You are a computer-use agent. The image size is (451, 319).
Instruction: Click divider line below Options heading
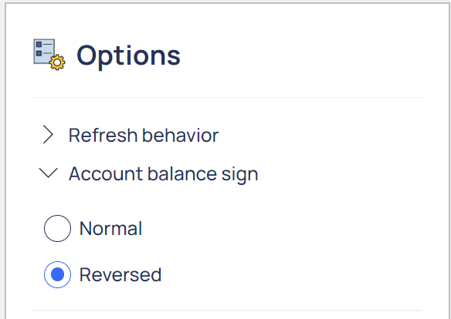tap(228, 98)
